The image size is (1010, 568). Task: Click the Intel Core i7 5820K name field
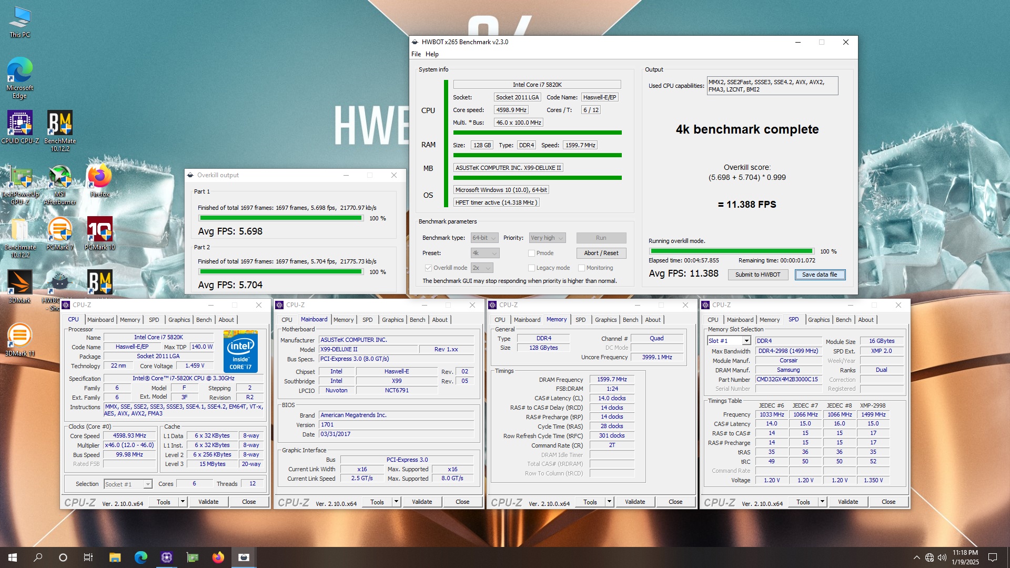(x=537, y=85)
